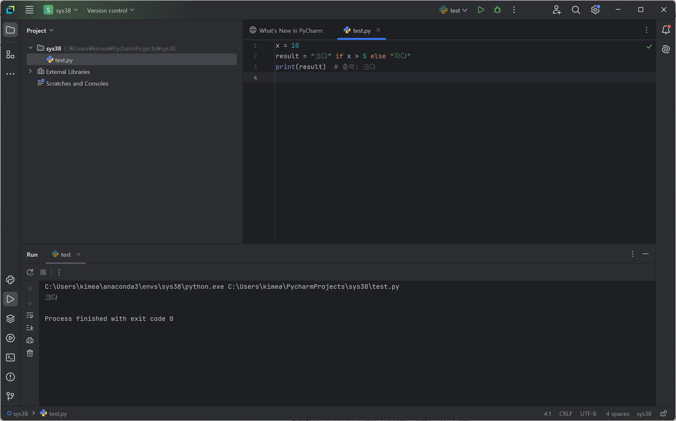Expand the External Libraries tree node

coord(31,71)
